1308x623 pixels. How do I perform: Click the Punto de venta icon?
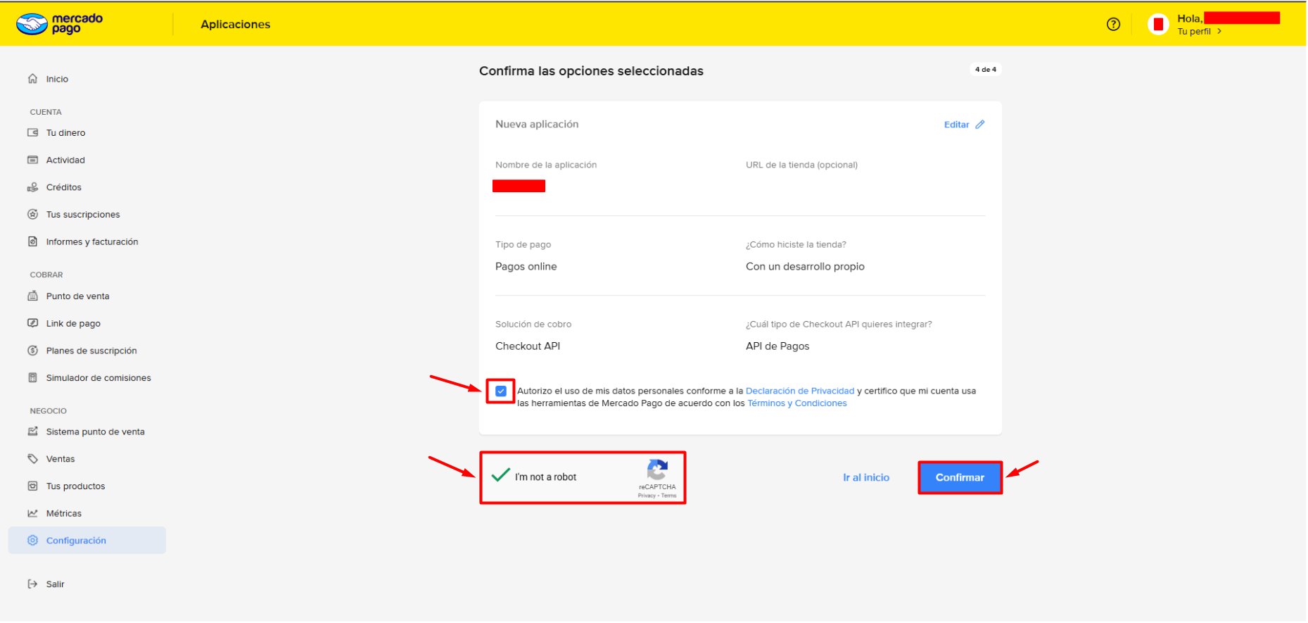pos(32,296)
